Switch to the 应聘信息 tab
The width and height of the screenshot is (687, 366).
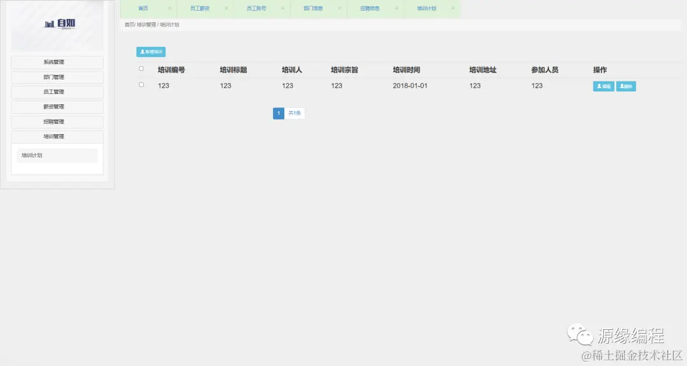coord(370,8)
